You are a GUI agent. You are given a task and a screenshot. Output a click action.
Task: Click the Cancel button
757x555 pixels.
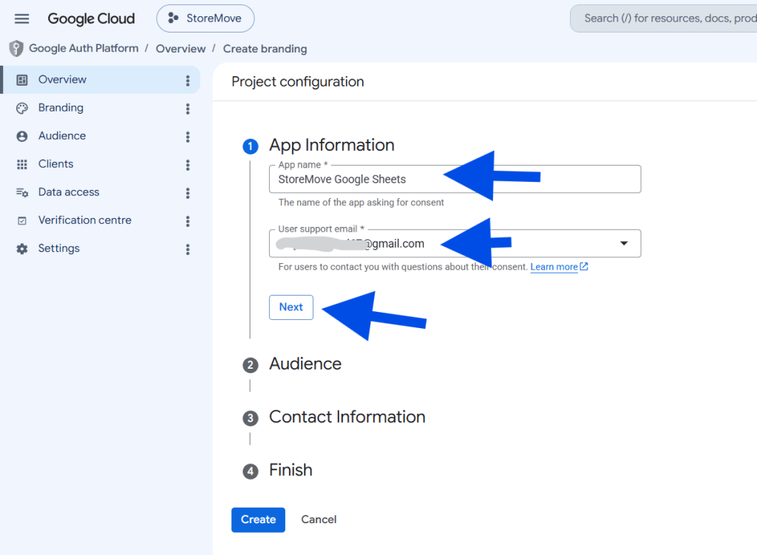(x=319, y=520)
